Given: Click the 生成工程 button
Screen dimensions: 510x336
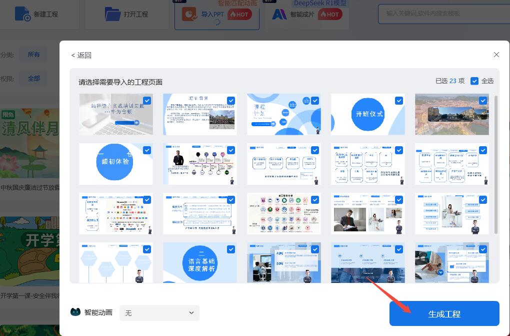Looking at the screenshot, I should click(x=444, y=314).
